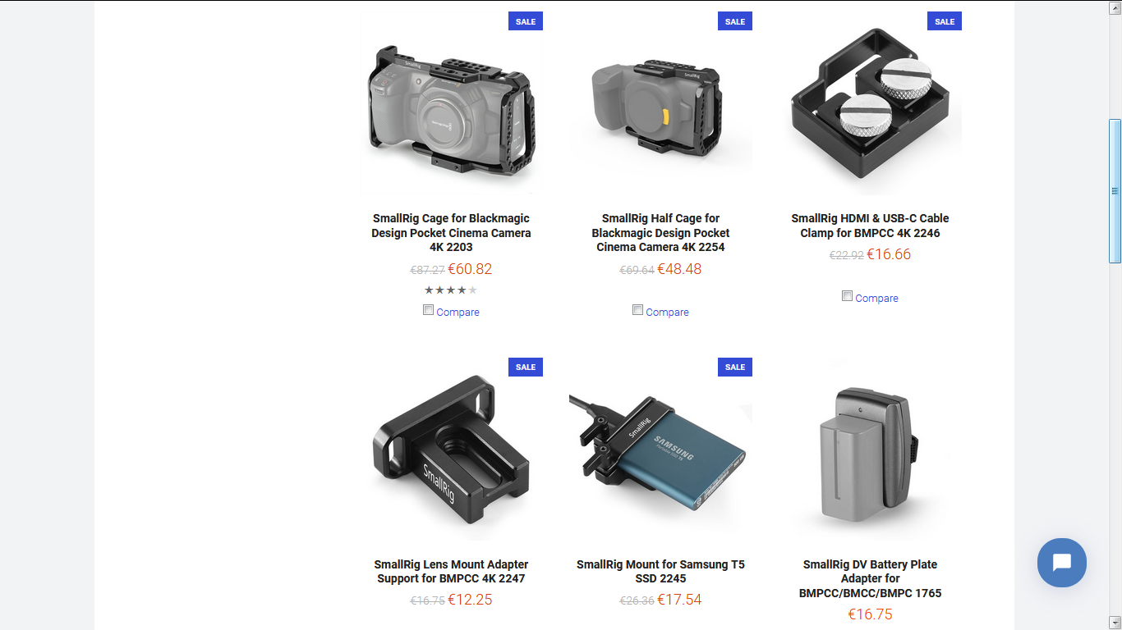Check Compare for Half Cage 2254
This screenshot has height=630, width=1122.
(637, 310)
